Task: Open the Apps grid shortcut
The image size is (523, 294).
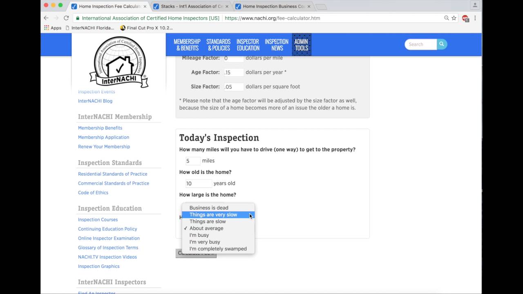Action: [x=53, y=28]
